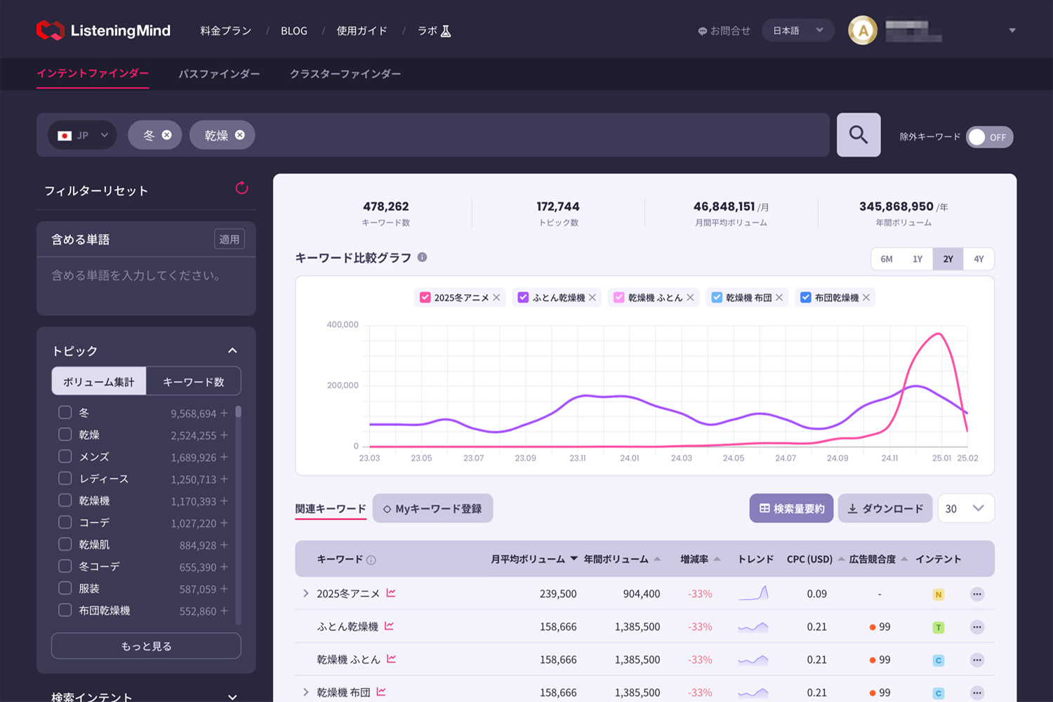Click the magnifier search button
Screen dimensions: 1053x702
point(858,135)
